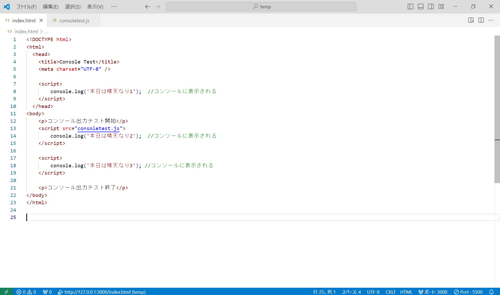Image resolution: width=500 pixels, height=295 pixels.
Task: Open the preview to the side icon
Action: 471,20
